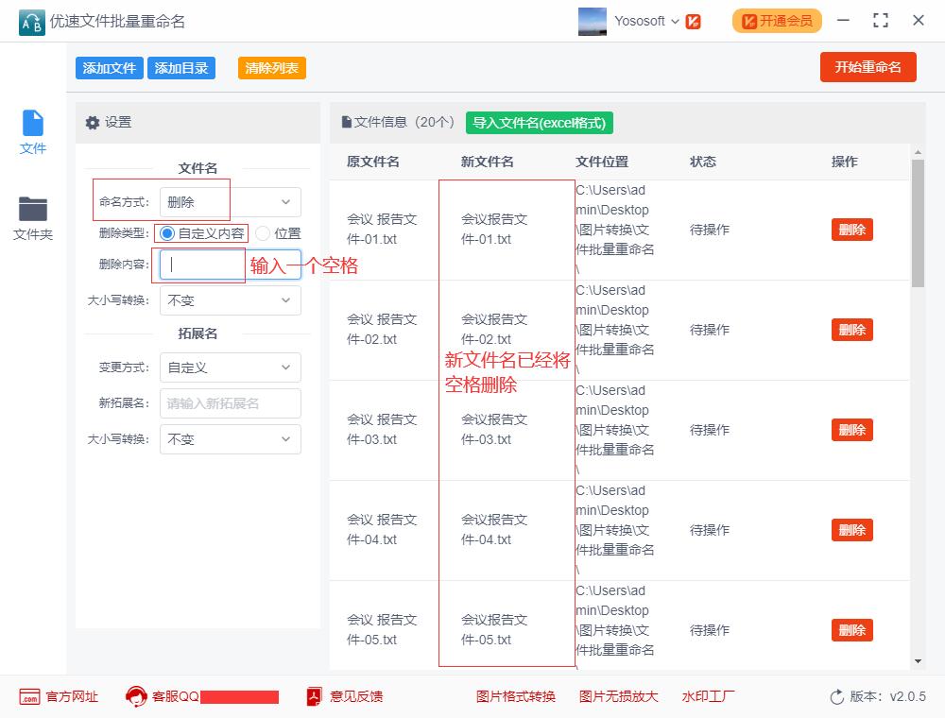
Task: Click the 添加目录 button
Action: point(181,68)
